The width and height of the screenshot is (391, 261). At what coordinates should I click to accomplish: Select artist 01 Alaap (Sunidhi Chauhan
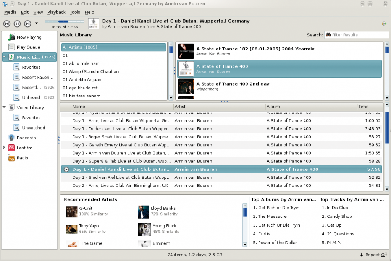point(114,71)
